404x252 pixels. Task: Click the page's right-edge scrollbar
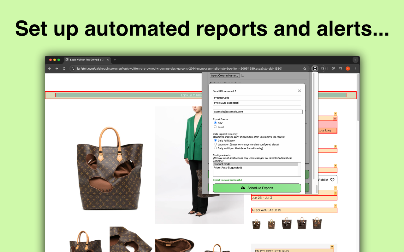click(358, 98)
